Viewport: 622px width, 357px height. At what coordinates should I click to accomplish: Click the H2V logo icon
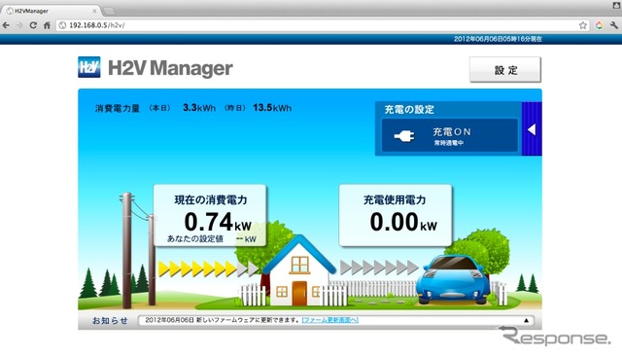(x=88, y=67)
